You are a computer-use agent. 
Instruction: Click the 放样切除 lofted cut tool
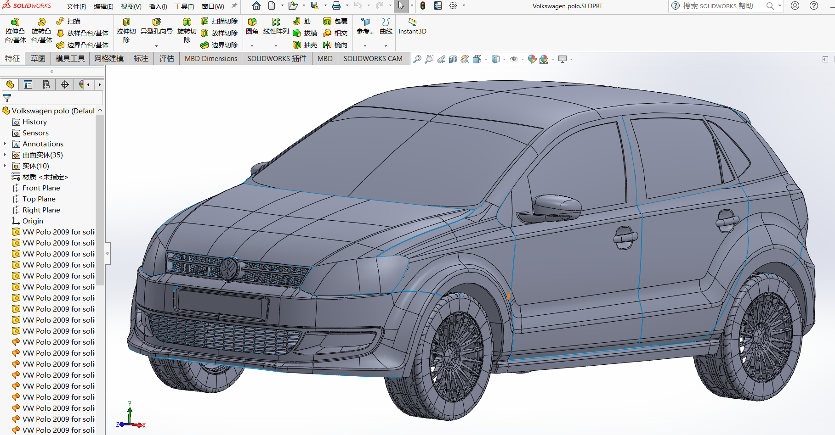pyautogui.click(x=219, y=33)
